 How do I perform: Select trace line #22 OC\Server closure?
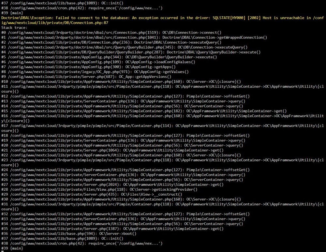(121, 155)
